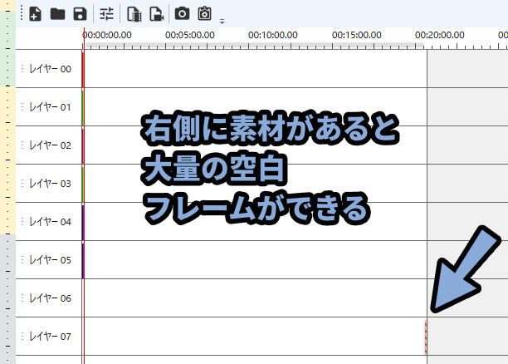The height and width of the screenshot is (364, 508).
Task: Click the document with video camera icon
Action: click(x=157, y=14)
